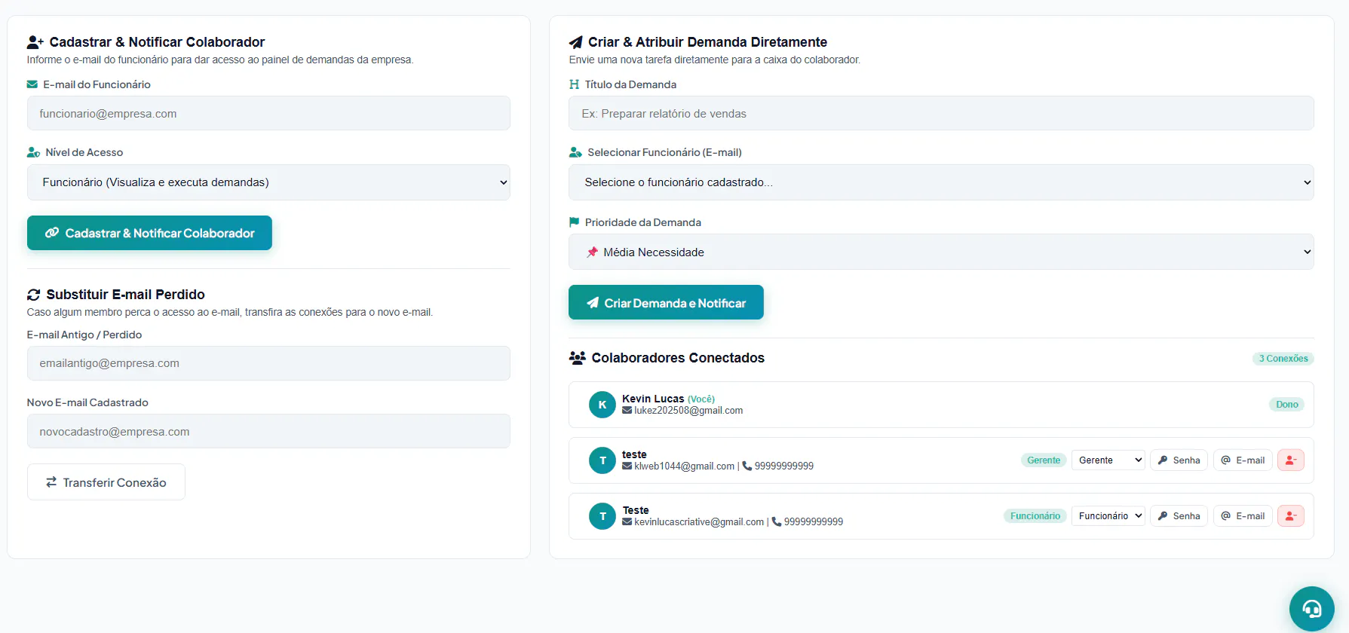Click Funcionário badge in kevinlucascriative row
Image resolution: width=1349 pixels, height=633 pixels.
tap(1035, 516)
